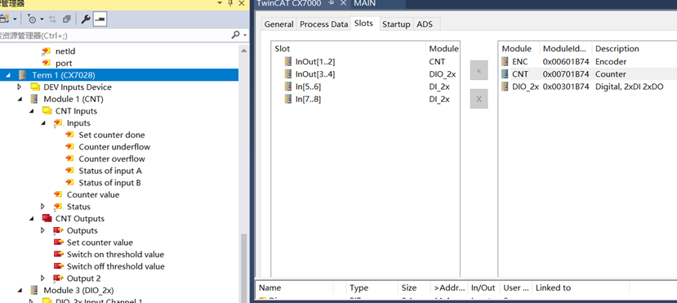This screenshot has height=303, width=677.
Task: Click the Module 1 (CNT) terminal icon
Action: [x=33, y=100]
